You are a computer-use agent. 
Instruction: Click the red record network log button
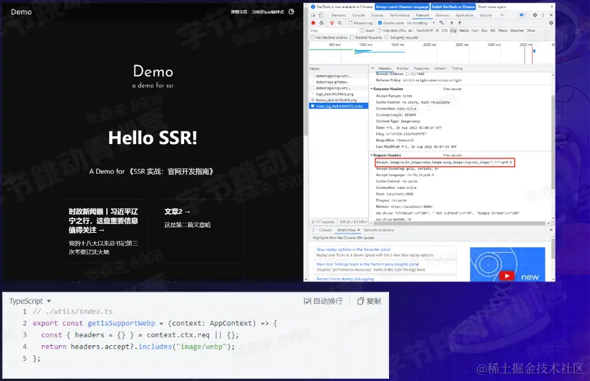[313, 23]
